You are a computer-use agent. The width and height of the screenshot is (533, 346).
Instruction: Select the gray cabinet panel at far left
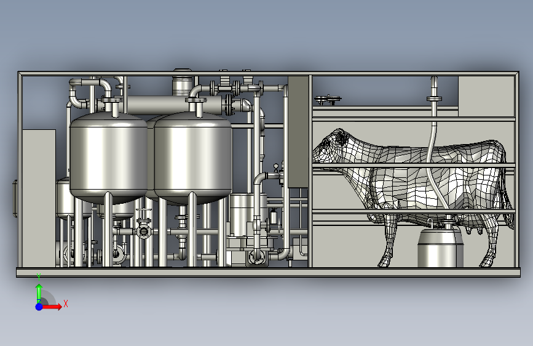point(39,198)
